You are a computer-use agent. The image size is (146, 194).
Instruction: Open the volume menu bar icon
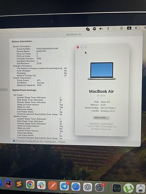coord(101,29)
